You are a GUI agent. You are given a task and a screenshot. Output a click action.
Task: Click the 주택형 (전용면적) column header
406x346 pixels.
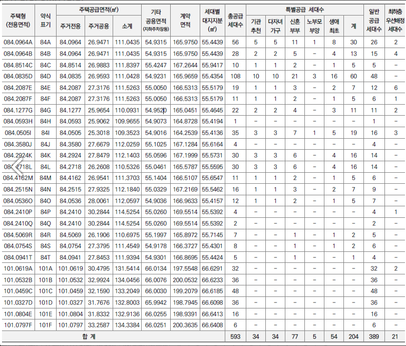[18, 21]
